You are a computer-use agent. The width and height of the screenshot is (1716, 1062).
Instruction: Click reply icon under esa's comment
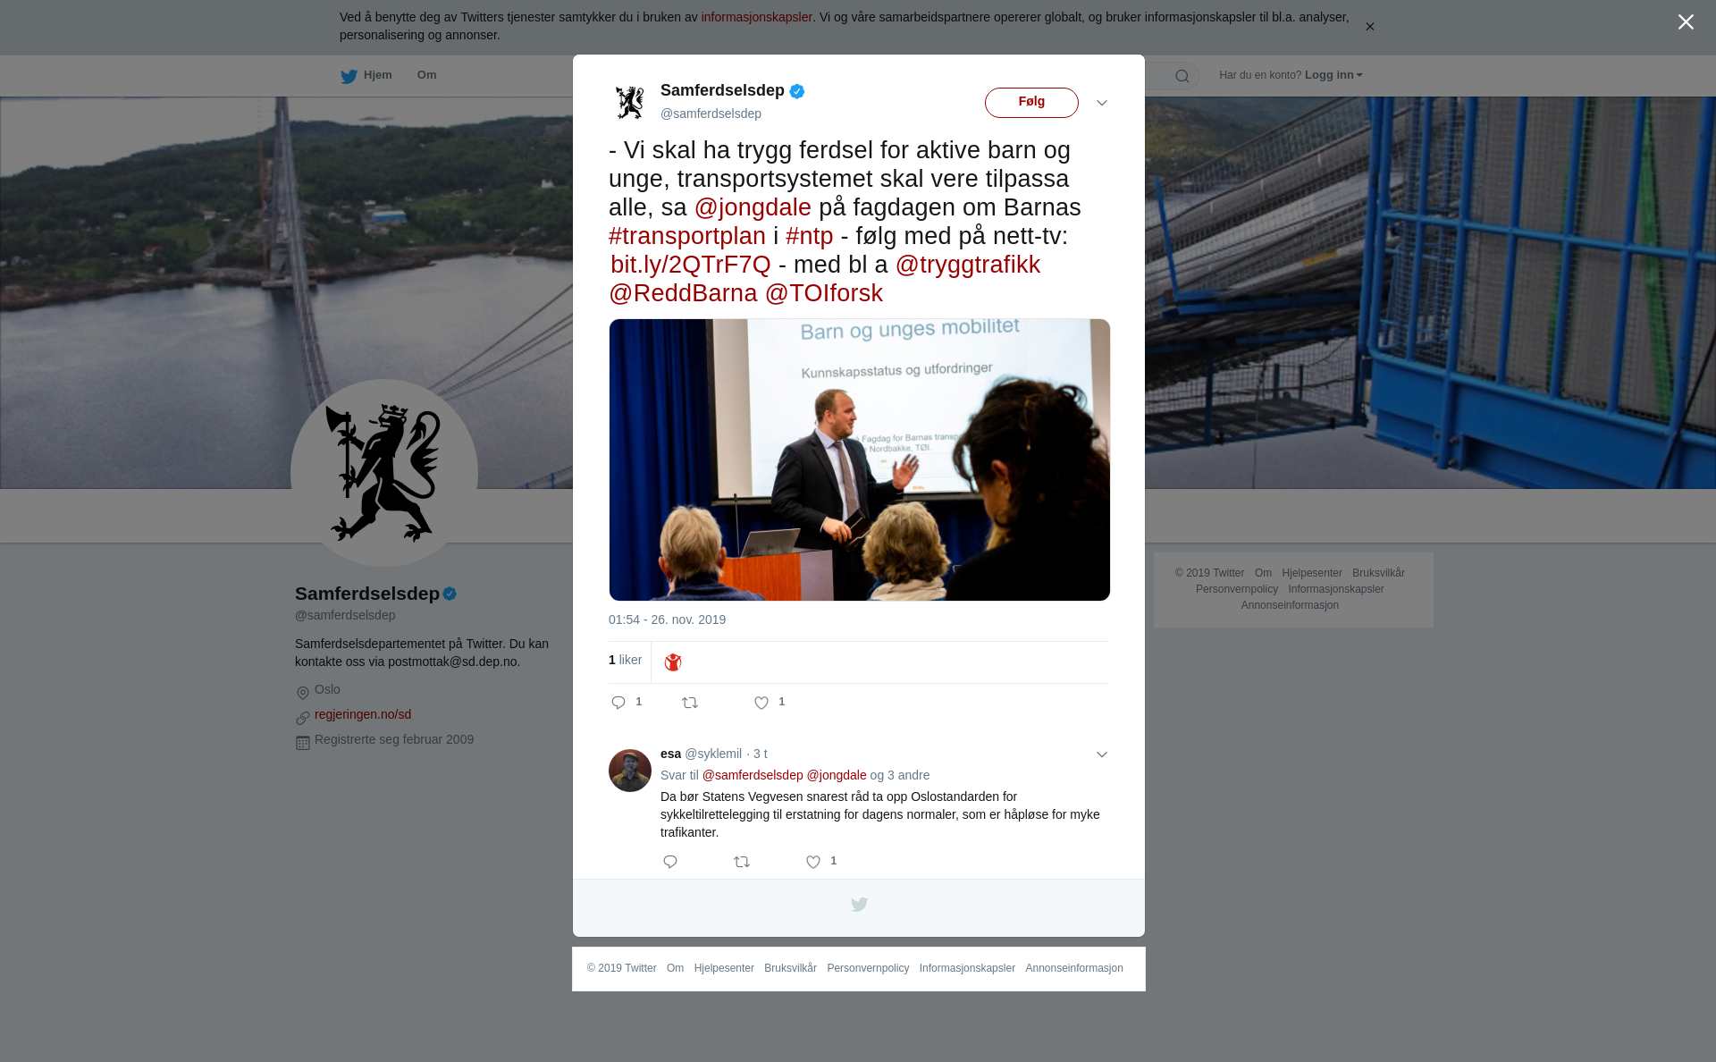[670, 862]
